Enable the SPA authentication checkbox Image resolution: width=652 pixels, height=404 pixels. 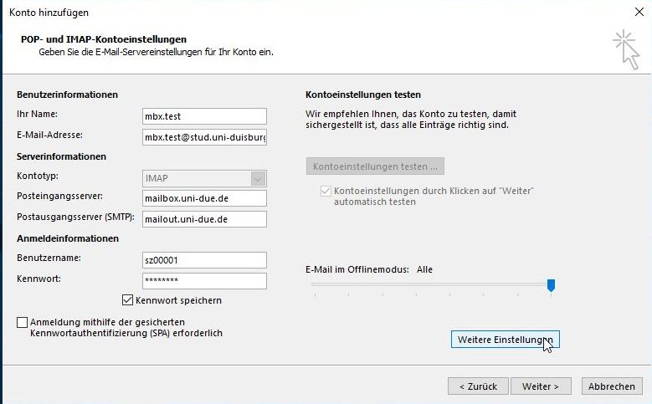tap(22, 322)
